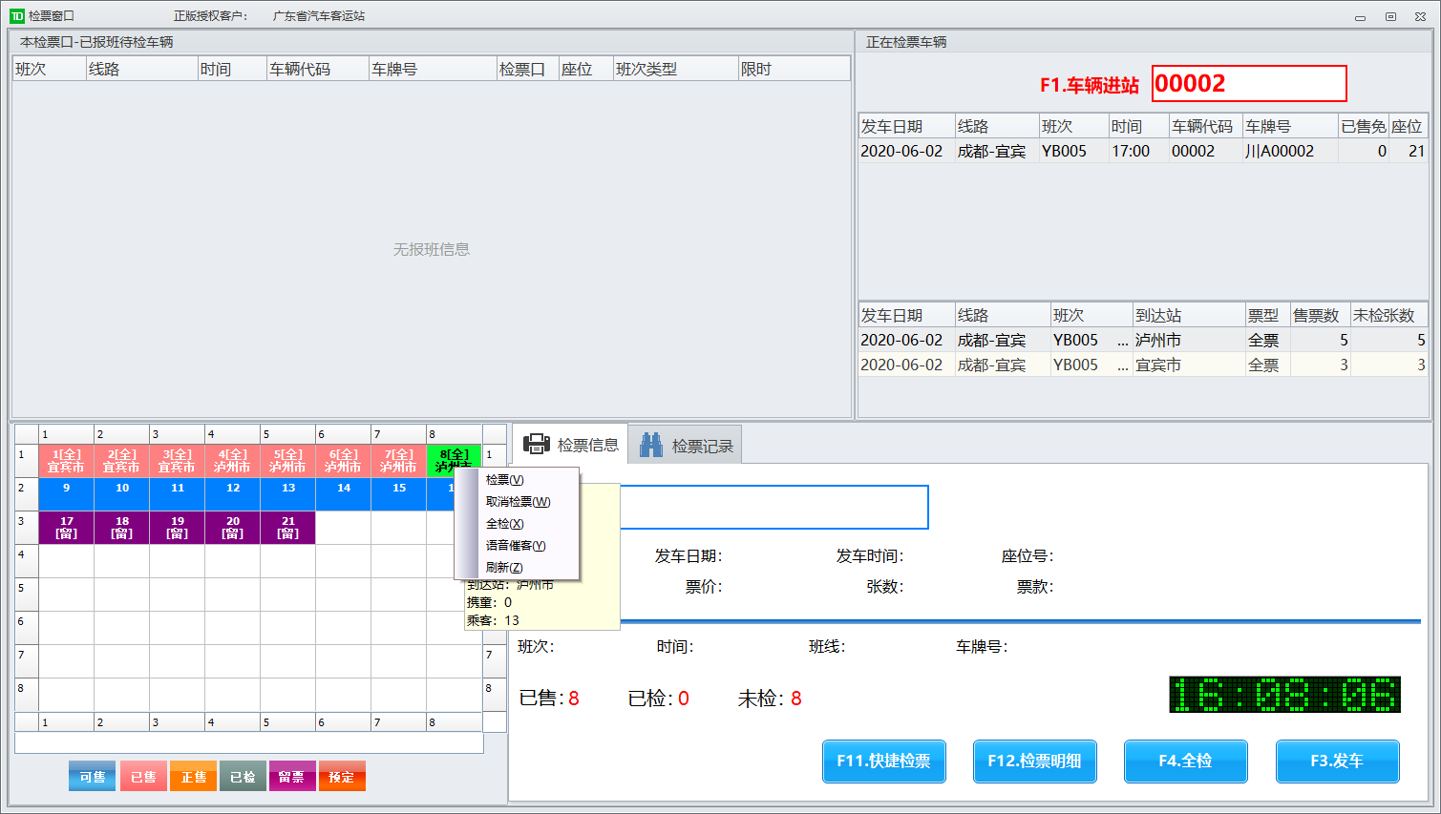The height and width of the screenshot is (814, 1441).
Task: Choose 刷新(Z) from the context menu
Action: pyautogui.click(x=504, y=568)
